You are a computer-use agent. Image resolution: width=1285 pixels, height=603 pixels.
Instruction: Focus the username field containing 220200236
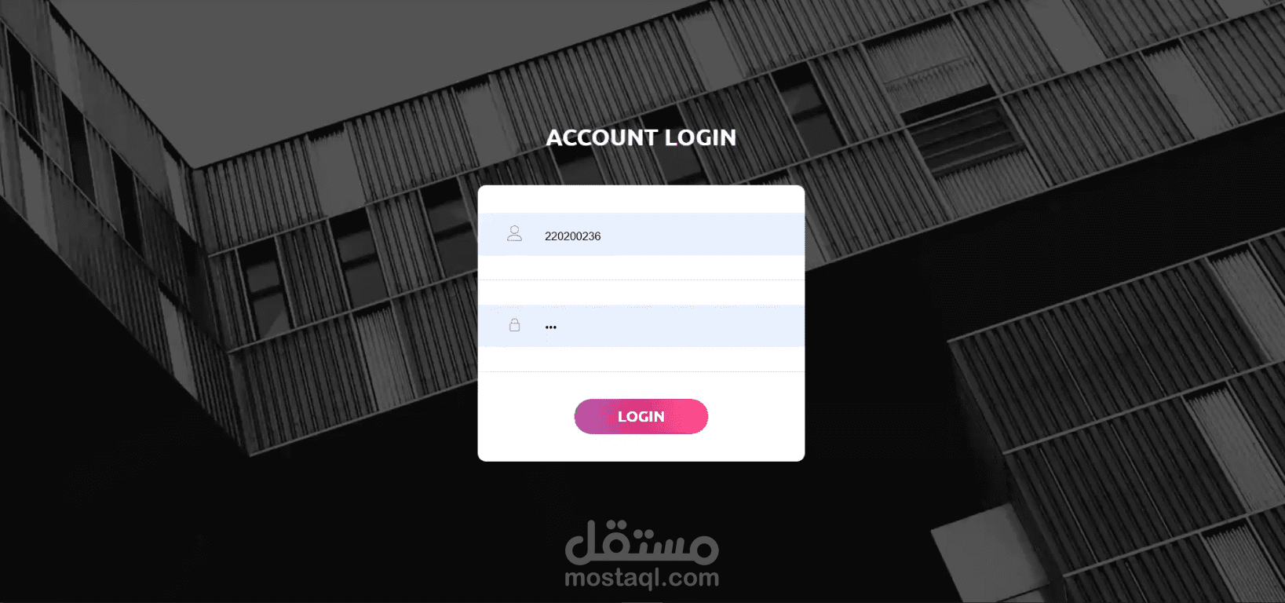click(x=641, y=235)
